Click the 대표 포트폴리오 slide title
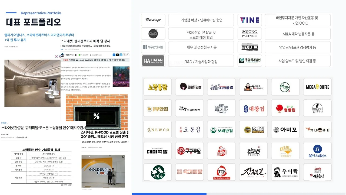The width and height of the screenshot is (346, 195). (x=33, y=22)
